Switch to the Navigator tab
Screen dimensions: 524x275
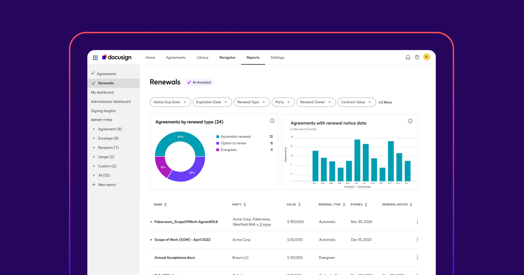(x=227, y=57)
